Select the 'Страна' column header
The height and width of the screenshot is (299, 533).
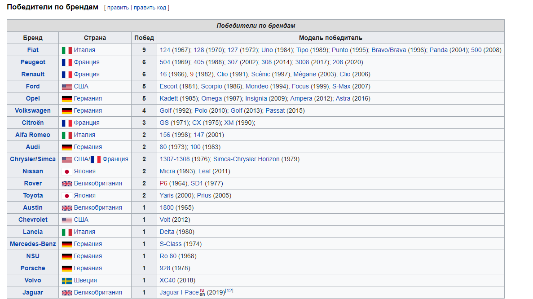click(x=95, y=38)
